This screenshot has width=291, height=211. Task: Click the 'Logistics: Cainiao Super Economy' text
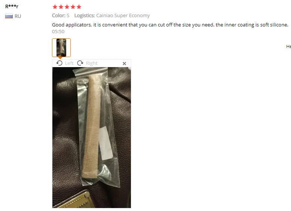coord(112,16)
